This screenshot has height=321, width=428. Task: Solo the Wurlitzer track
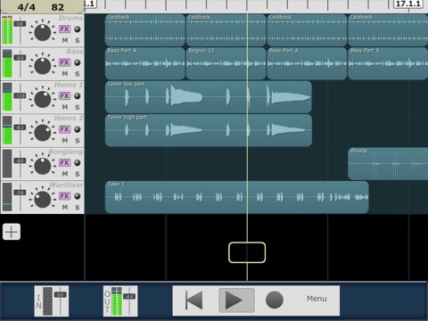[78, 207]
